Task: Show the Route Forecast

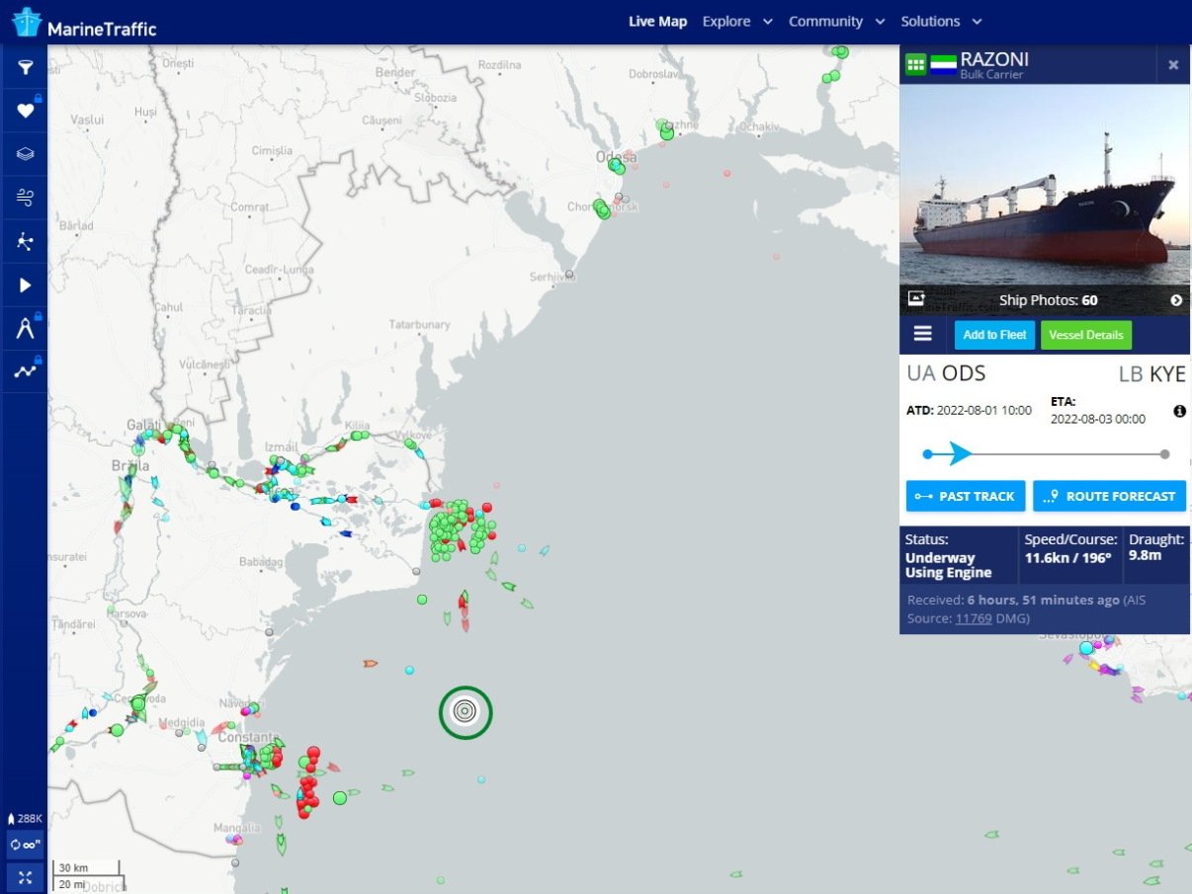Action: 1109,496
